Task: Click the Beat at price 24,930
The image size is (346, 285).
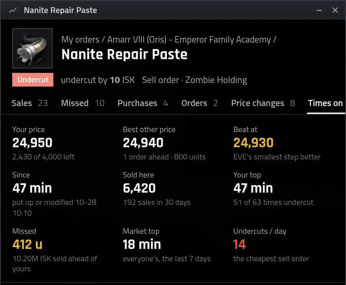Action: click(x=253, y=142)
